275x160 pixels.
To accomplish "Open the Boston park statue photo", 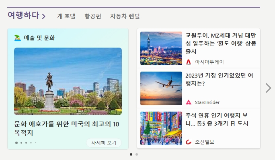I will tap(68, 81).
